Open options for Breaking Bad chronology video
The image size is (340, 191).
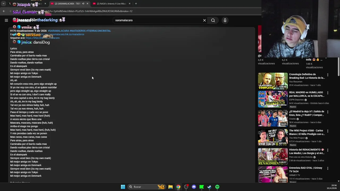click(x=328, y=75)
